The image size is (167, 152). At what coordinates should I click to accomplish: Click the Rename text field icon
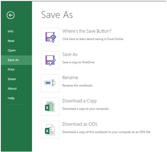click(50, 83)
